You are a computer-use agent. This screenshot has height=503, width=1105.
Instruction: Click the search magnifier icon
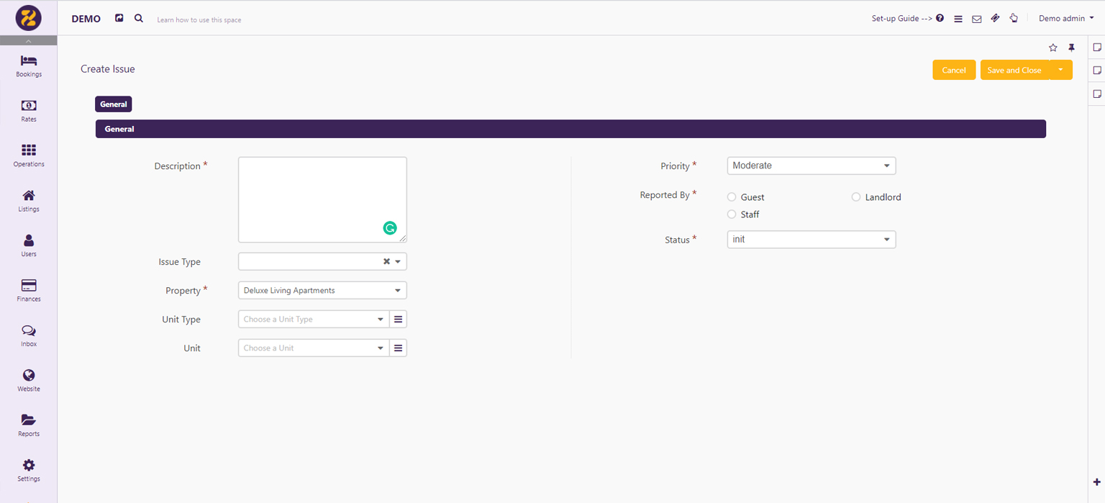click(x=139, y=18)
